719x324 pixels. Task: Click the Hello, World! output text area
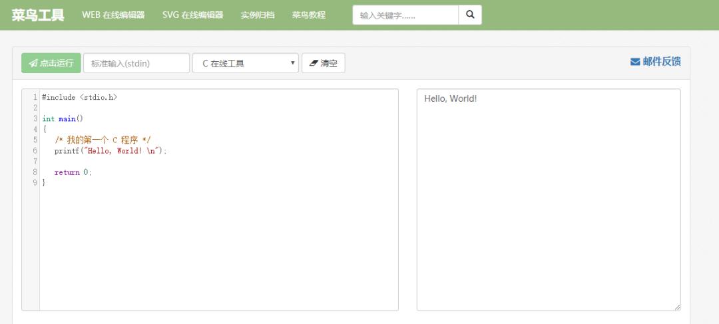(x=549, y=200)
